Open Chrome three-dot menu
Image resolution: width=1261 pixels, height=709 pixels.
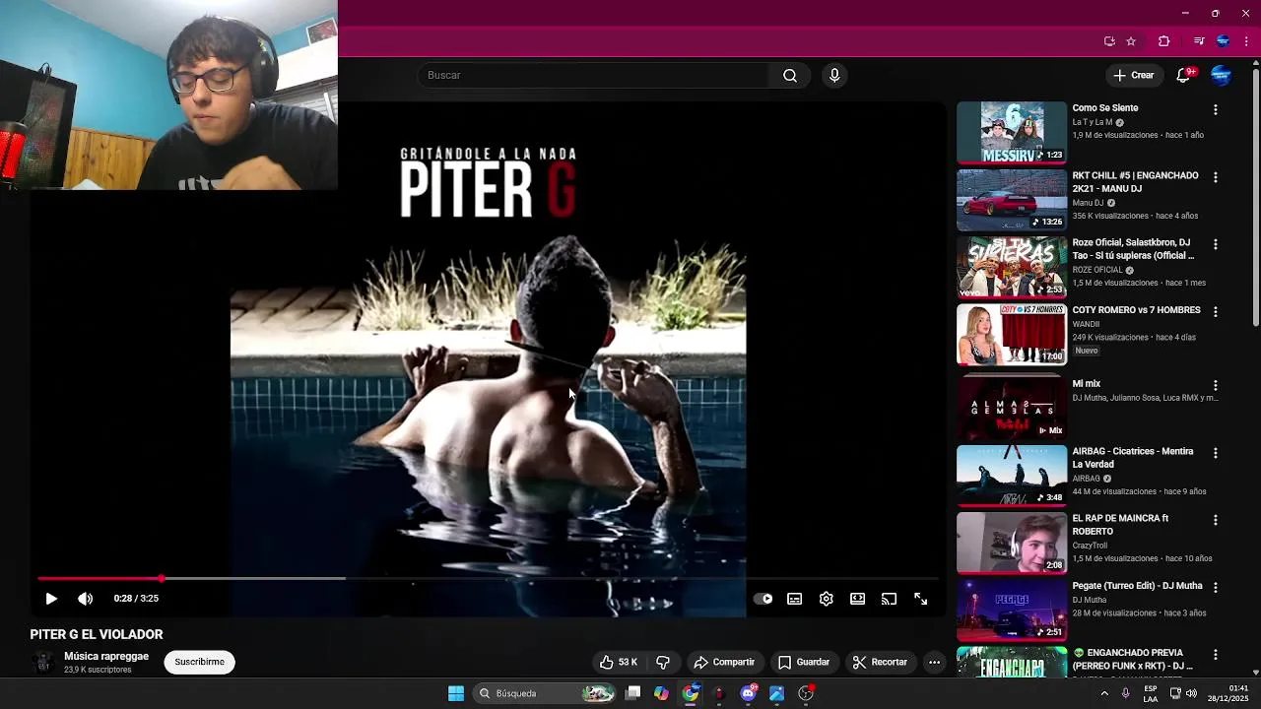(1246, 41)
